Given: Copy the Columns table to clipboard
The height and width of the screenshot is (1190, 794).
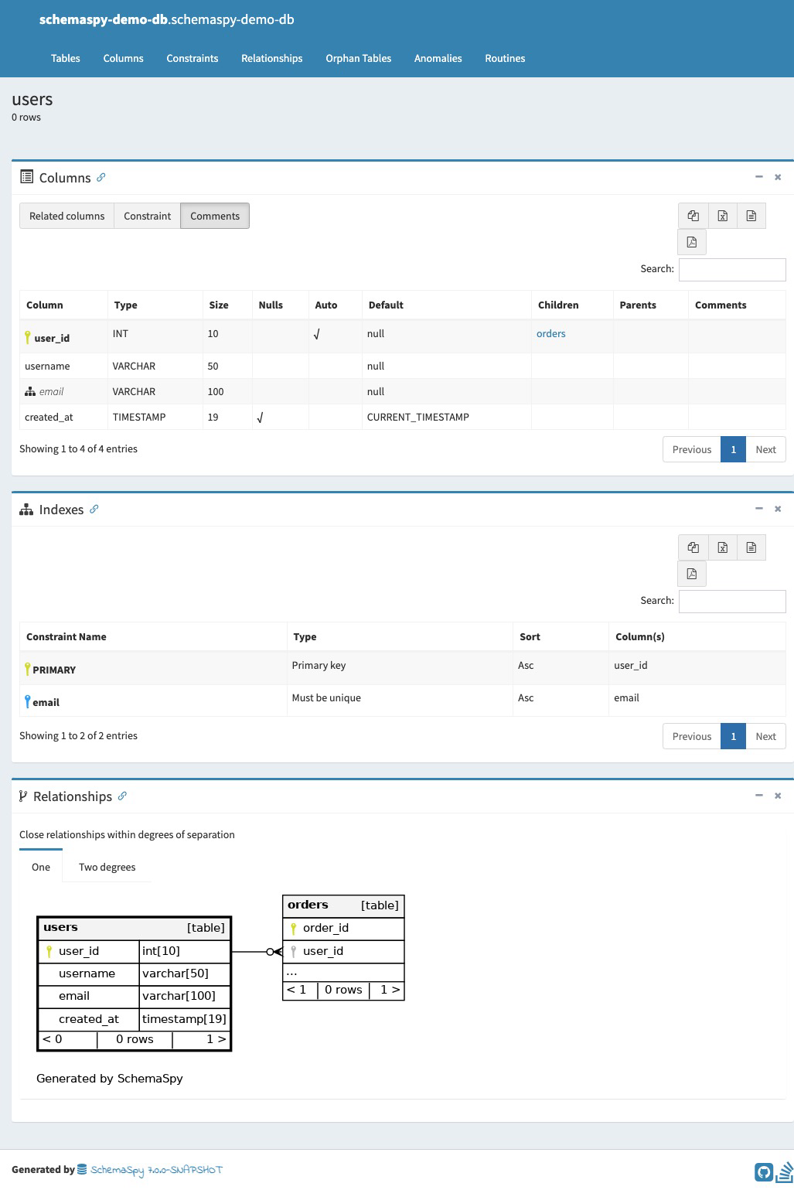Looking at the screenshot, I should click(x=693, y=216).
